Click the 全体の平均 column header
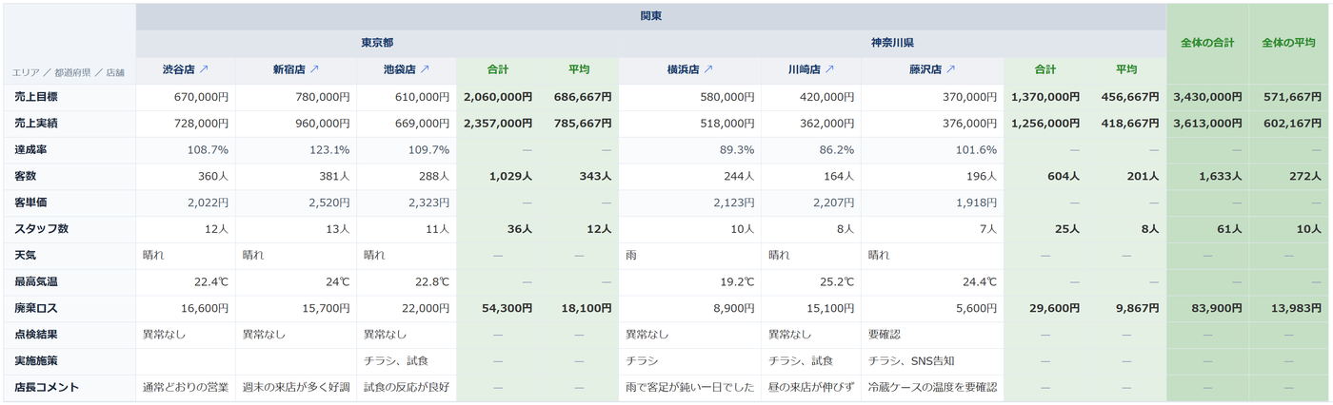Viewport: 1333px width, 405px height. tap(1289, 44)
